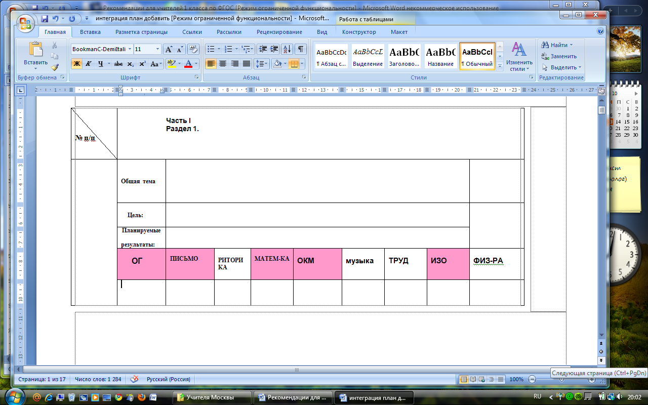This screenshot has width=648, height=405.
Task: Open the Конструктор table tab
Action: tap(359, 32)
